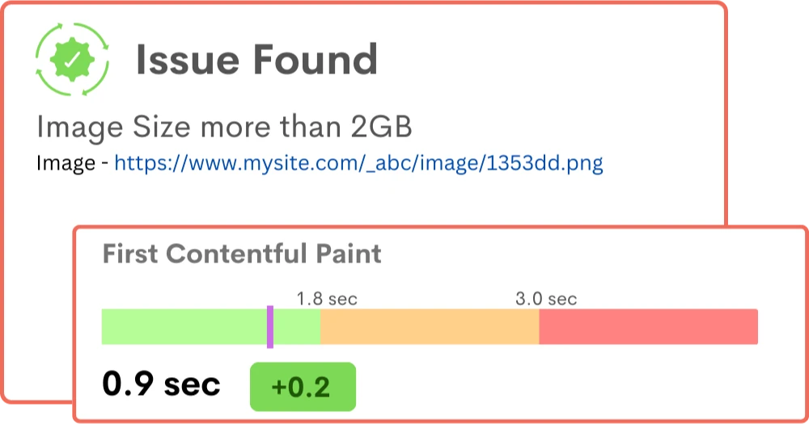This screenshot has height=424, width=809.
Task: Click the "First Contentful Paint" title
Action: click(x=242, y=254)
